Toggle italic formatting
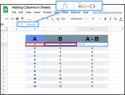The height and width of the screenshot is (95, 125). coord(110,19)
